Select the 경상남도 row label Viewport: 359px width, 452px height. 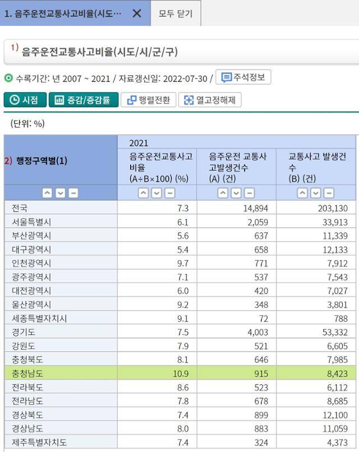pos(27,428)
